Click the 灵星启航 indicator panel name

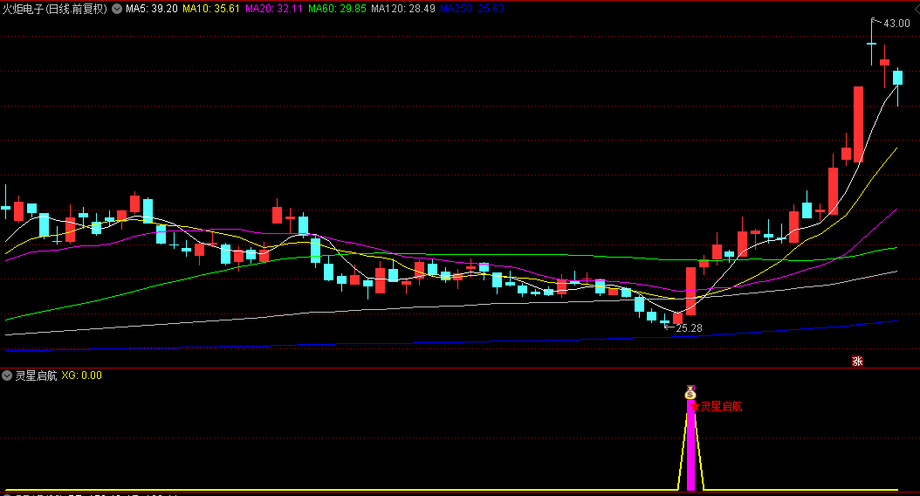(x=36, y=375)
